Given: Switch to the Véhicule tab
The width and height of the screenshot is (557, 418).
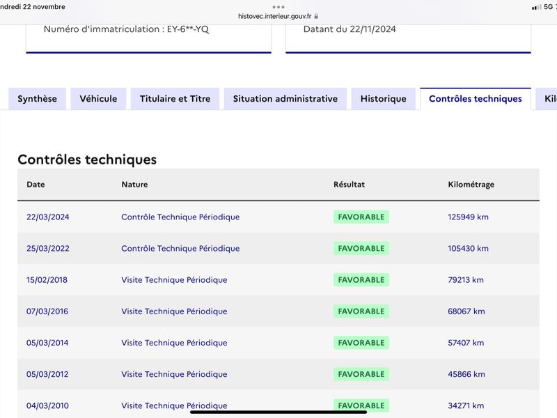Looking at the screenshot, I should pos(98,99).
